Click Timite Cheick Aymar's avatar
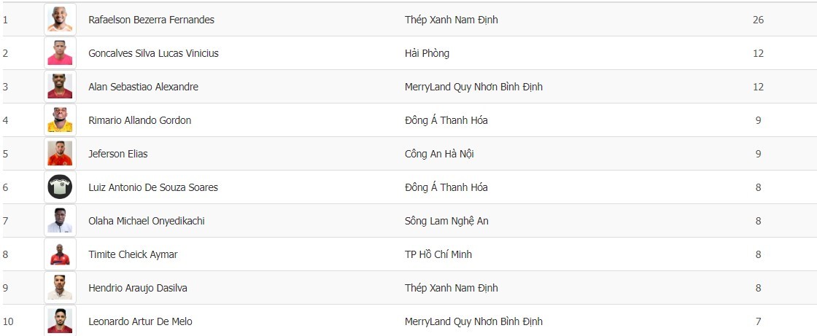This screenshot has height=336, width=817. pos(60,254)
